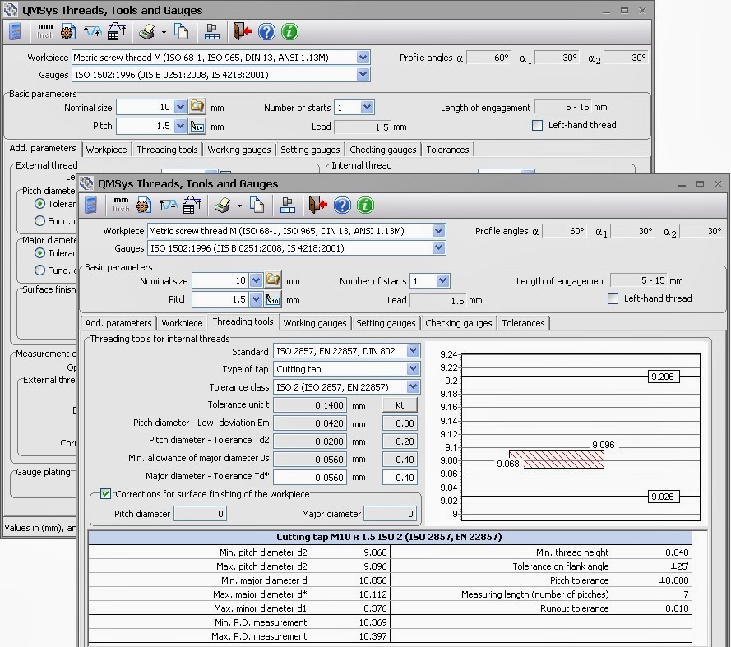This screenshot has width=731, height=647.
Task: Uncheck Corrections for surface finishing checkbox
Action: pos(106,493)
